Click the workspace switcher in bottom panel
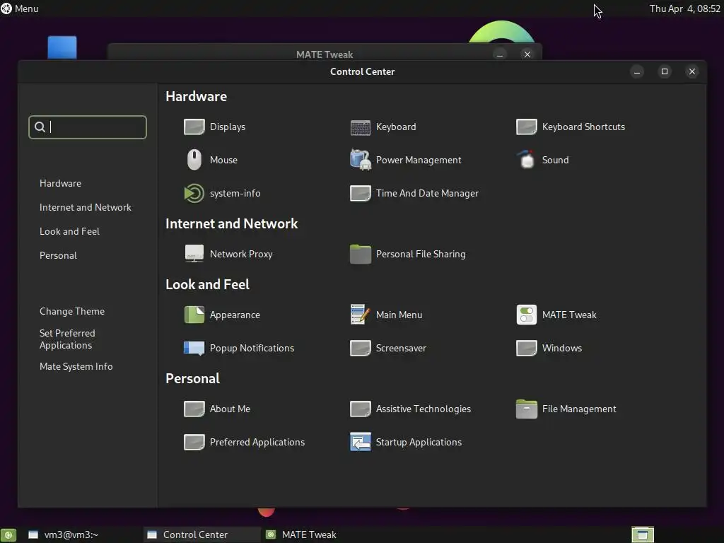 click(x=642, y=535)
